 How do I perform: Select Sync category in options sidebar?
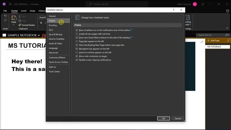pos(58,30)
